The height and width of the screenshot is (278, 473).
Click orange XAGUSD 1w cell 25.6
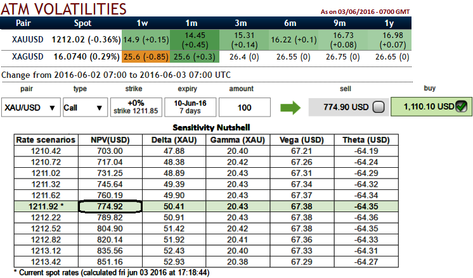(146, 56)
